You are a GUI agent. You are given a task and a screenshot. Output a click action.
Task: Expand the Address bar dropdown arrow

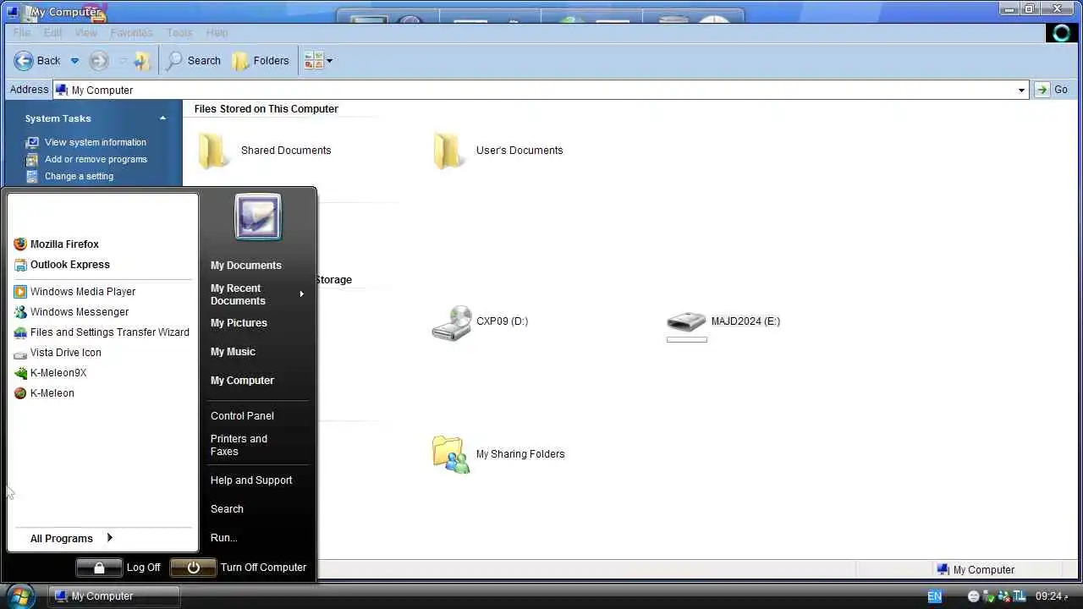point(1021,90)
